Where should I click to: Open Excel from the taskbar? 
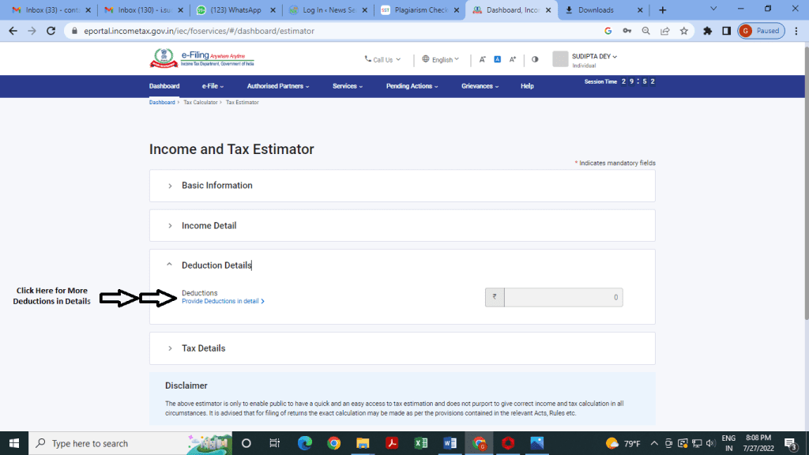420,443
